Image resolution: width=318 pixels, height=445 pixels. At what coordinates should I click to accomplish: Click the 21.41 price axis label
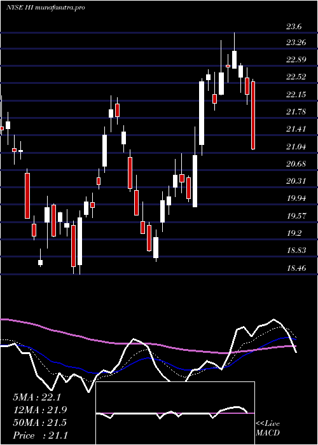296,129
